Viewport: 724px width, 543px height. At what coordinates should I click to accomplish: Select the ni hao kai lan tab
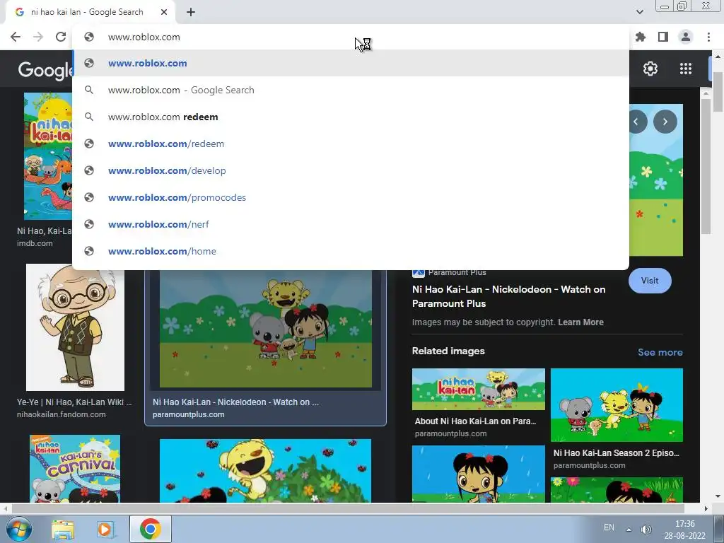point(90,12)
